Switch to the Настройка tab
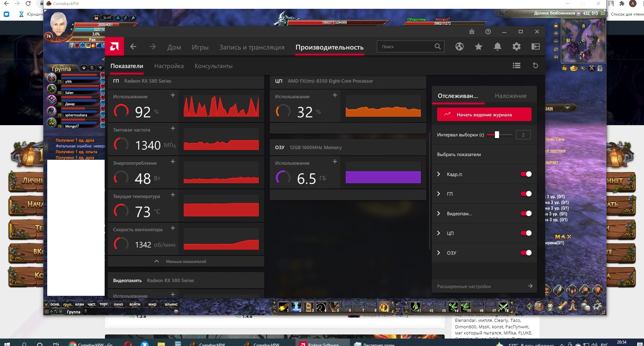Viewport: 644px width, 346px height. pos(169,66)
